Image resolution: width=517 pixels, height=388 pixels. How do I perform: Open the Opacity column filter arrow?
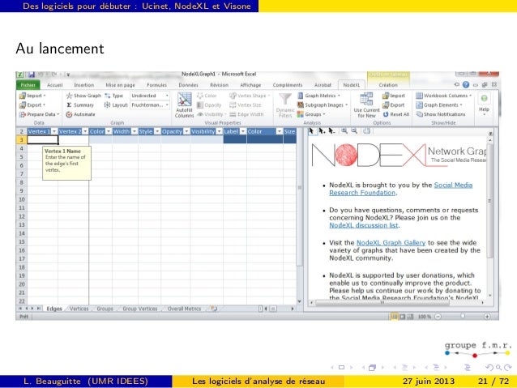[x=186, y=131]
